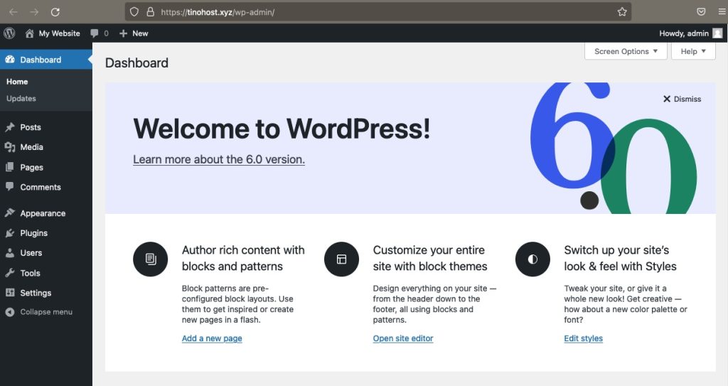The height and width of the screenshot is (386, 728).
Task: Click the Users person icon
Action: click(10, 253)
